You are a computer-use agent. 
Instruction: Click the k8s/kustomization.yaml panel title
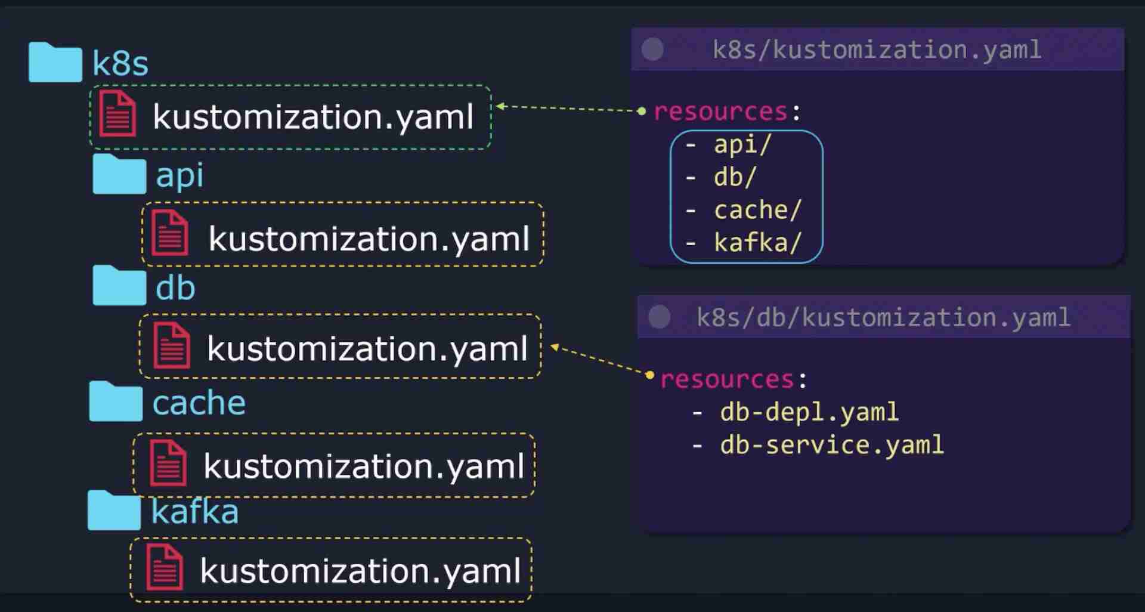[877, 50]
